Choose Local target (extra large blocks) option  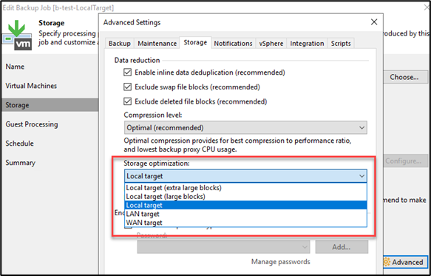click(x=245, y=188)
